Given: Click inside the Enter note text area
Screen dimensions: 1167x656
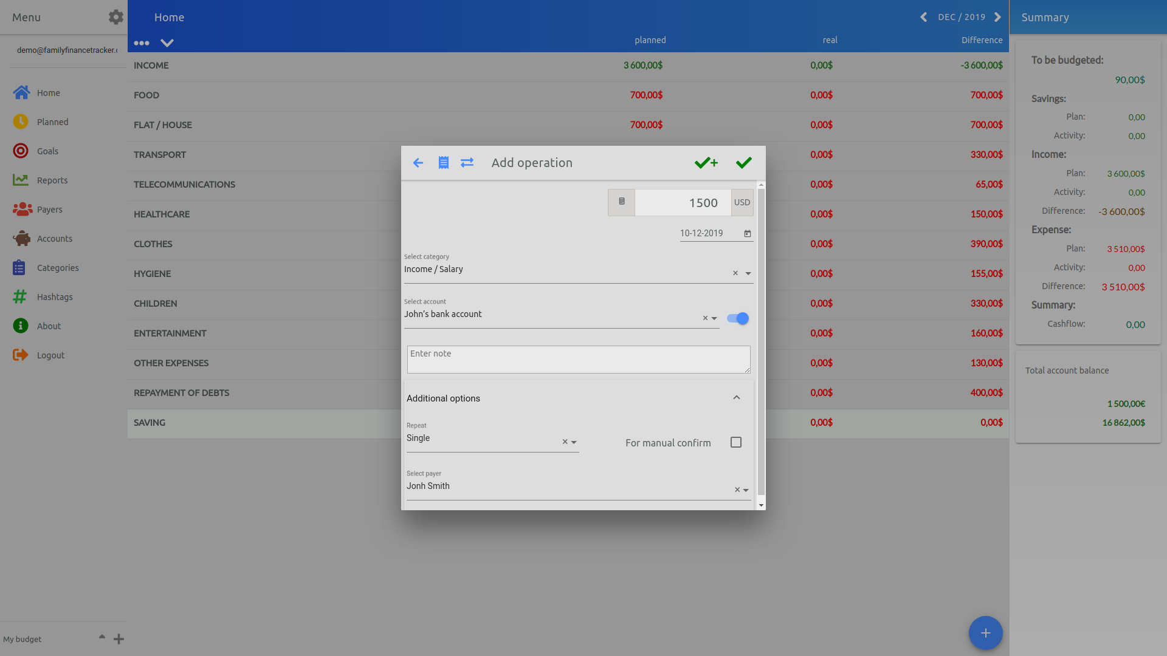Looking at the screenshot, I should tap(578, 360).
